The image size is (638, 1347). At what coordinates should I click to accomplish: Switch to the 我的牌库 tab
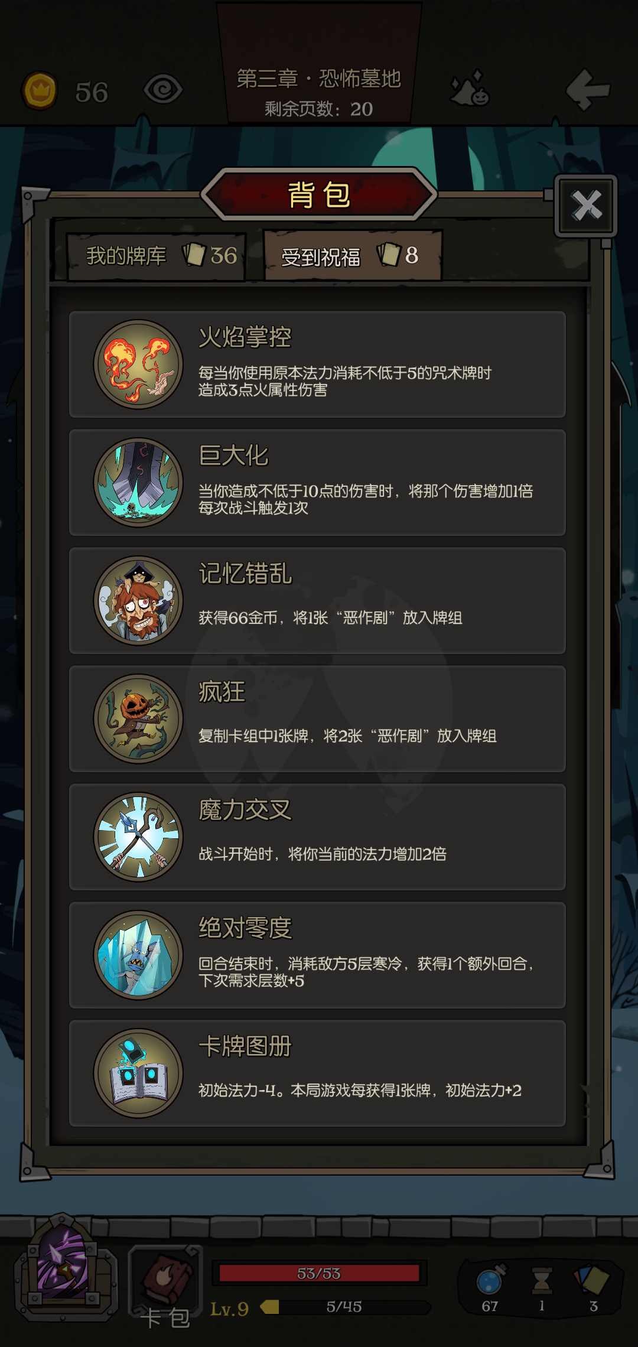[x=156, y=256]
